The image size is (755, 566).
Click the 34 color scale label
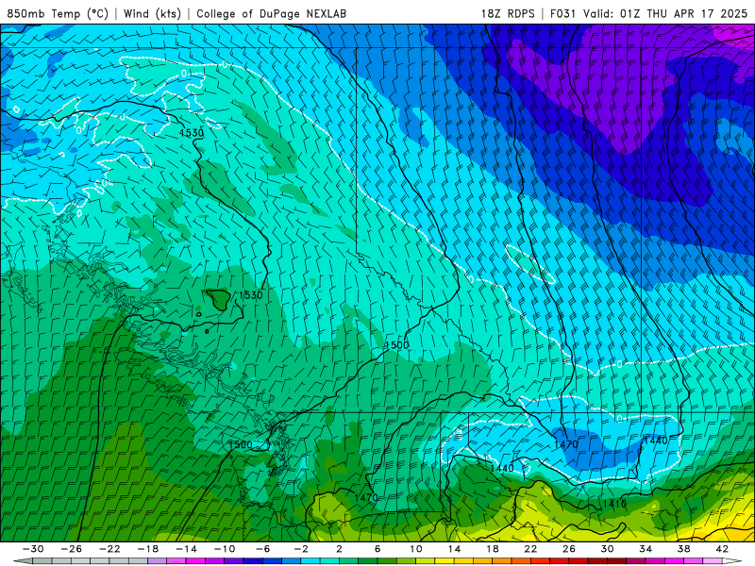coord(646,549)
